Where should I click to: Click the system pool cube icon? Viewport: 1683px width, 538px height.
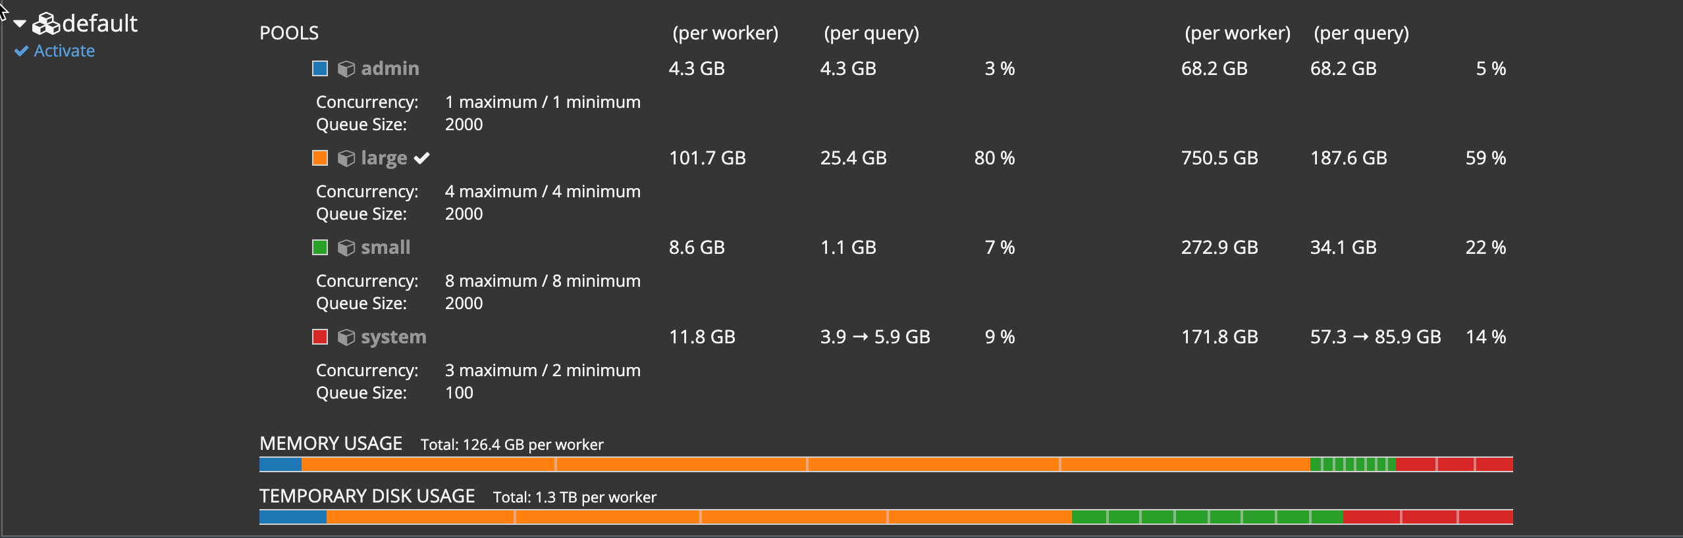[x=346, y=337]
